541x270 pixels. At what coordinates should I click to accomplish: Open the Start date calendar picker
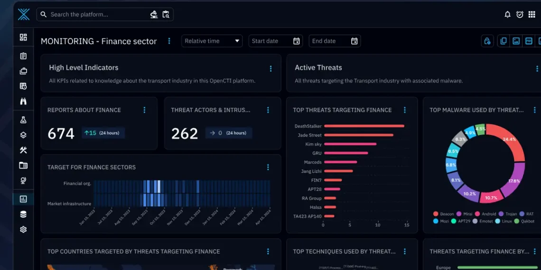297,41
